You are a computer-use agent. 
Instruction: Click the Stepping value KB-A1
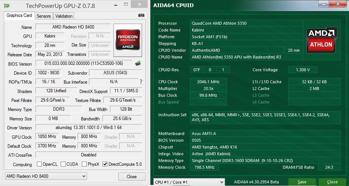pos(246,43)
